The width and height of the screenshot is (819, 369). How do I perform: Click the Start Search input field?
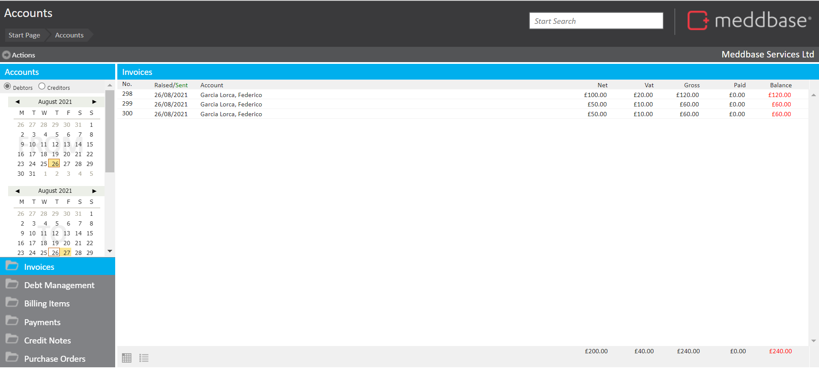coord(596,21)
